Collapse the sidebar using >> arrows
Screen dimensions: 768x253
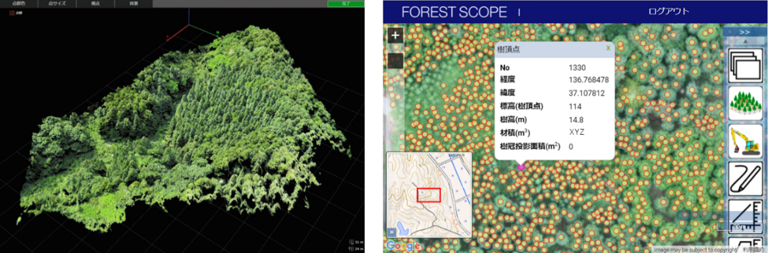point(745,32)
